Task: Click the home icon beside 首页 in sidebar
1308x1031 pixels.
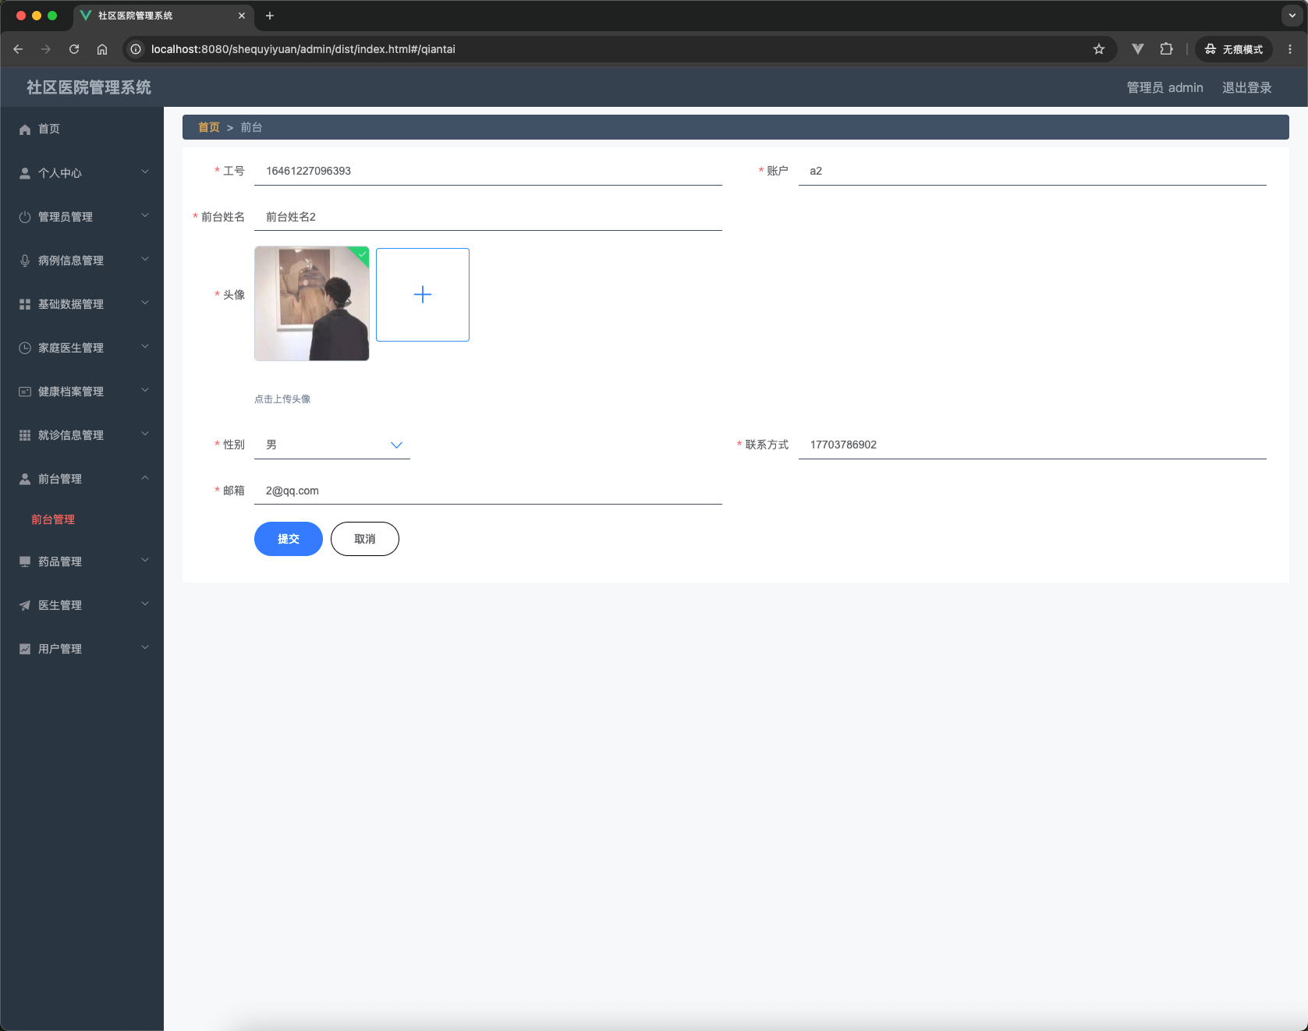Action: pyautogui.click(x=25, y=129)
